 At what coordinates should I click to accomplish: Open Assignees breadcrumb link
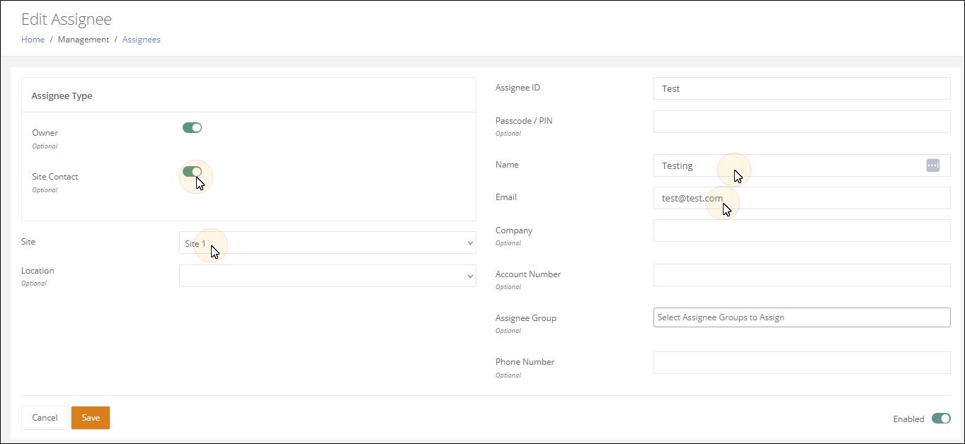[x=142, y=40]
